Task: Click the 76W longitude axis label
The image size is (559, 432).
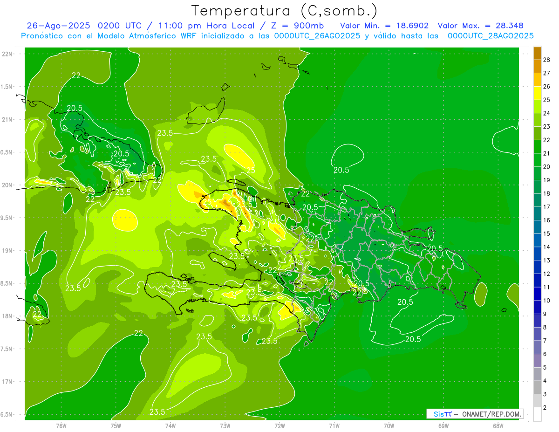Action: (61, 425)
